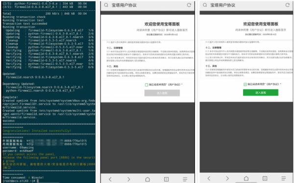This screenshot has width=294, height=183.
Task: Open the tabs counter in the middle phone browser
Action: 166,179
